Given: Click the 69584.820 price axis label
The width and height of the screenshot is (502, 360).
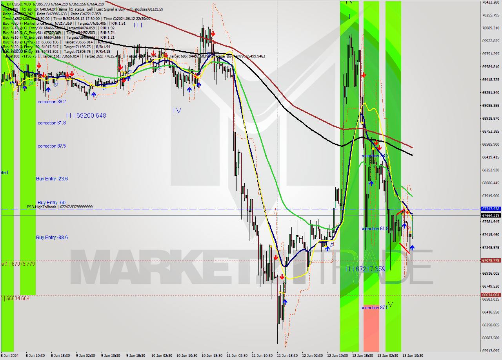Looking at the screenshot, I should 491,67.
